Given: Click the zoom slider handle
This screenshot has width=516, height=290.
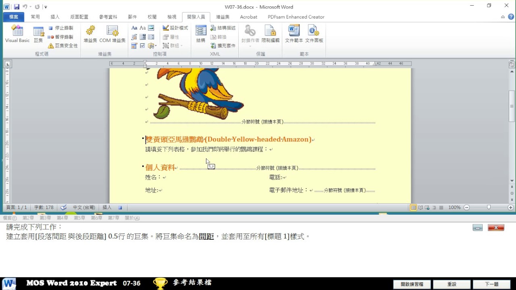Looking at the screenshot, I should tap(489, 207).
